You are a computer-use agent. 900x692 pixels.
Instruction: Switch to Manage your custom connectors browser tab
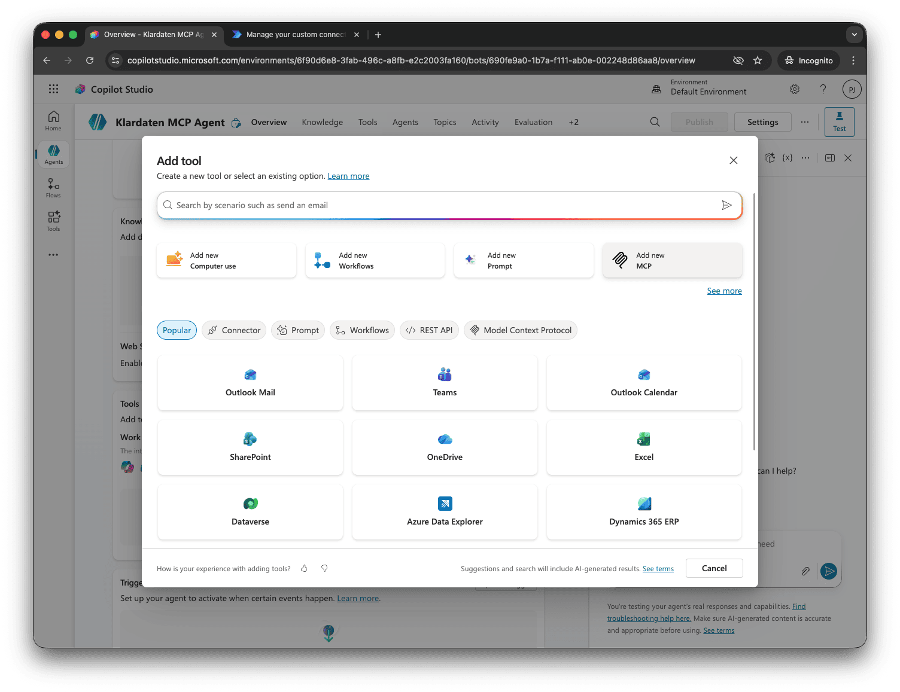click(x=296, y=35)
